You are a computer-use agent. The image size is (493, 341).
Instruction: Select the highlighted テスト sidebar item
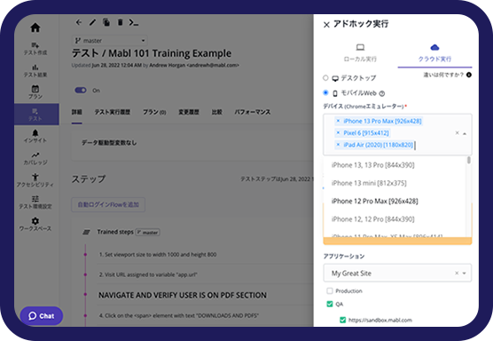click(x=36, y=115)
